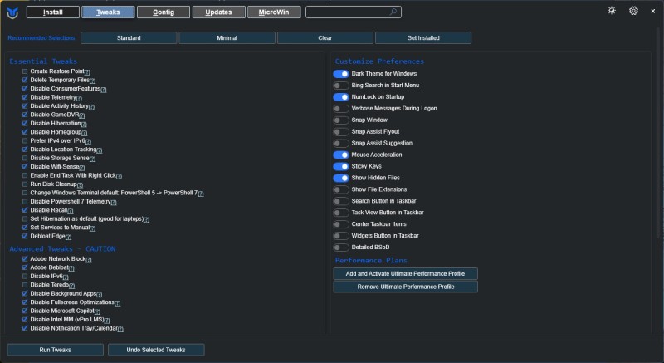Open help icon beside Disable Microsoft Copilot
This screenshot has height=363, width=664.
click(x=97, y=311)
